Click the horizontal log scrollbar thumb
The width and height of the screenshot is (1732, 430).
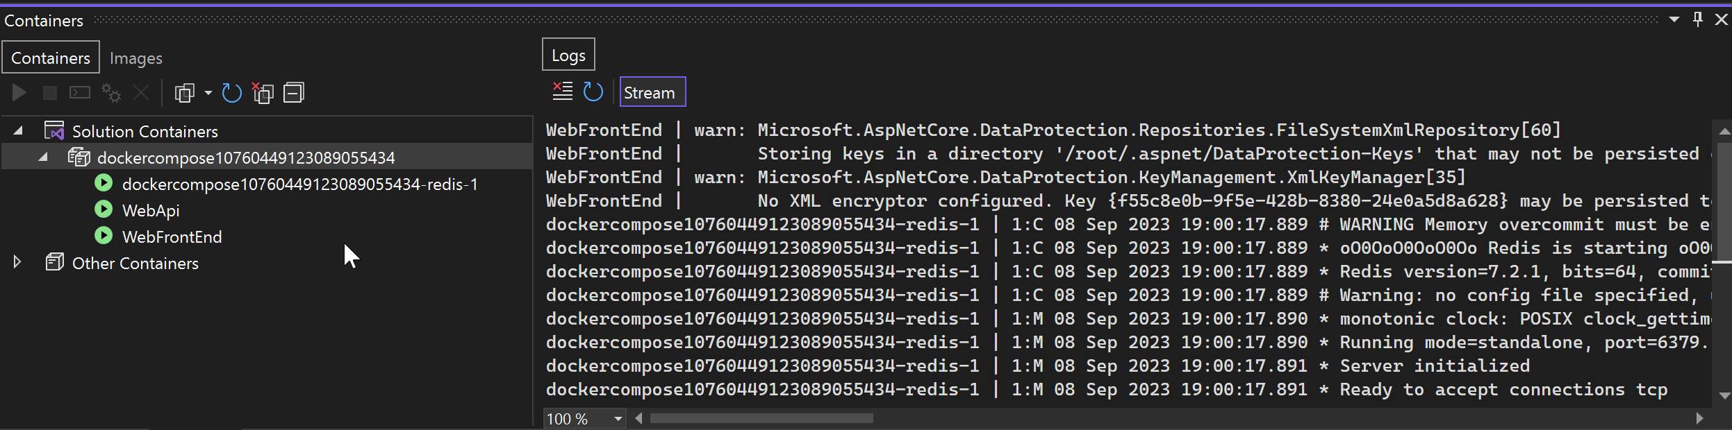coord(761,418)
